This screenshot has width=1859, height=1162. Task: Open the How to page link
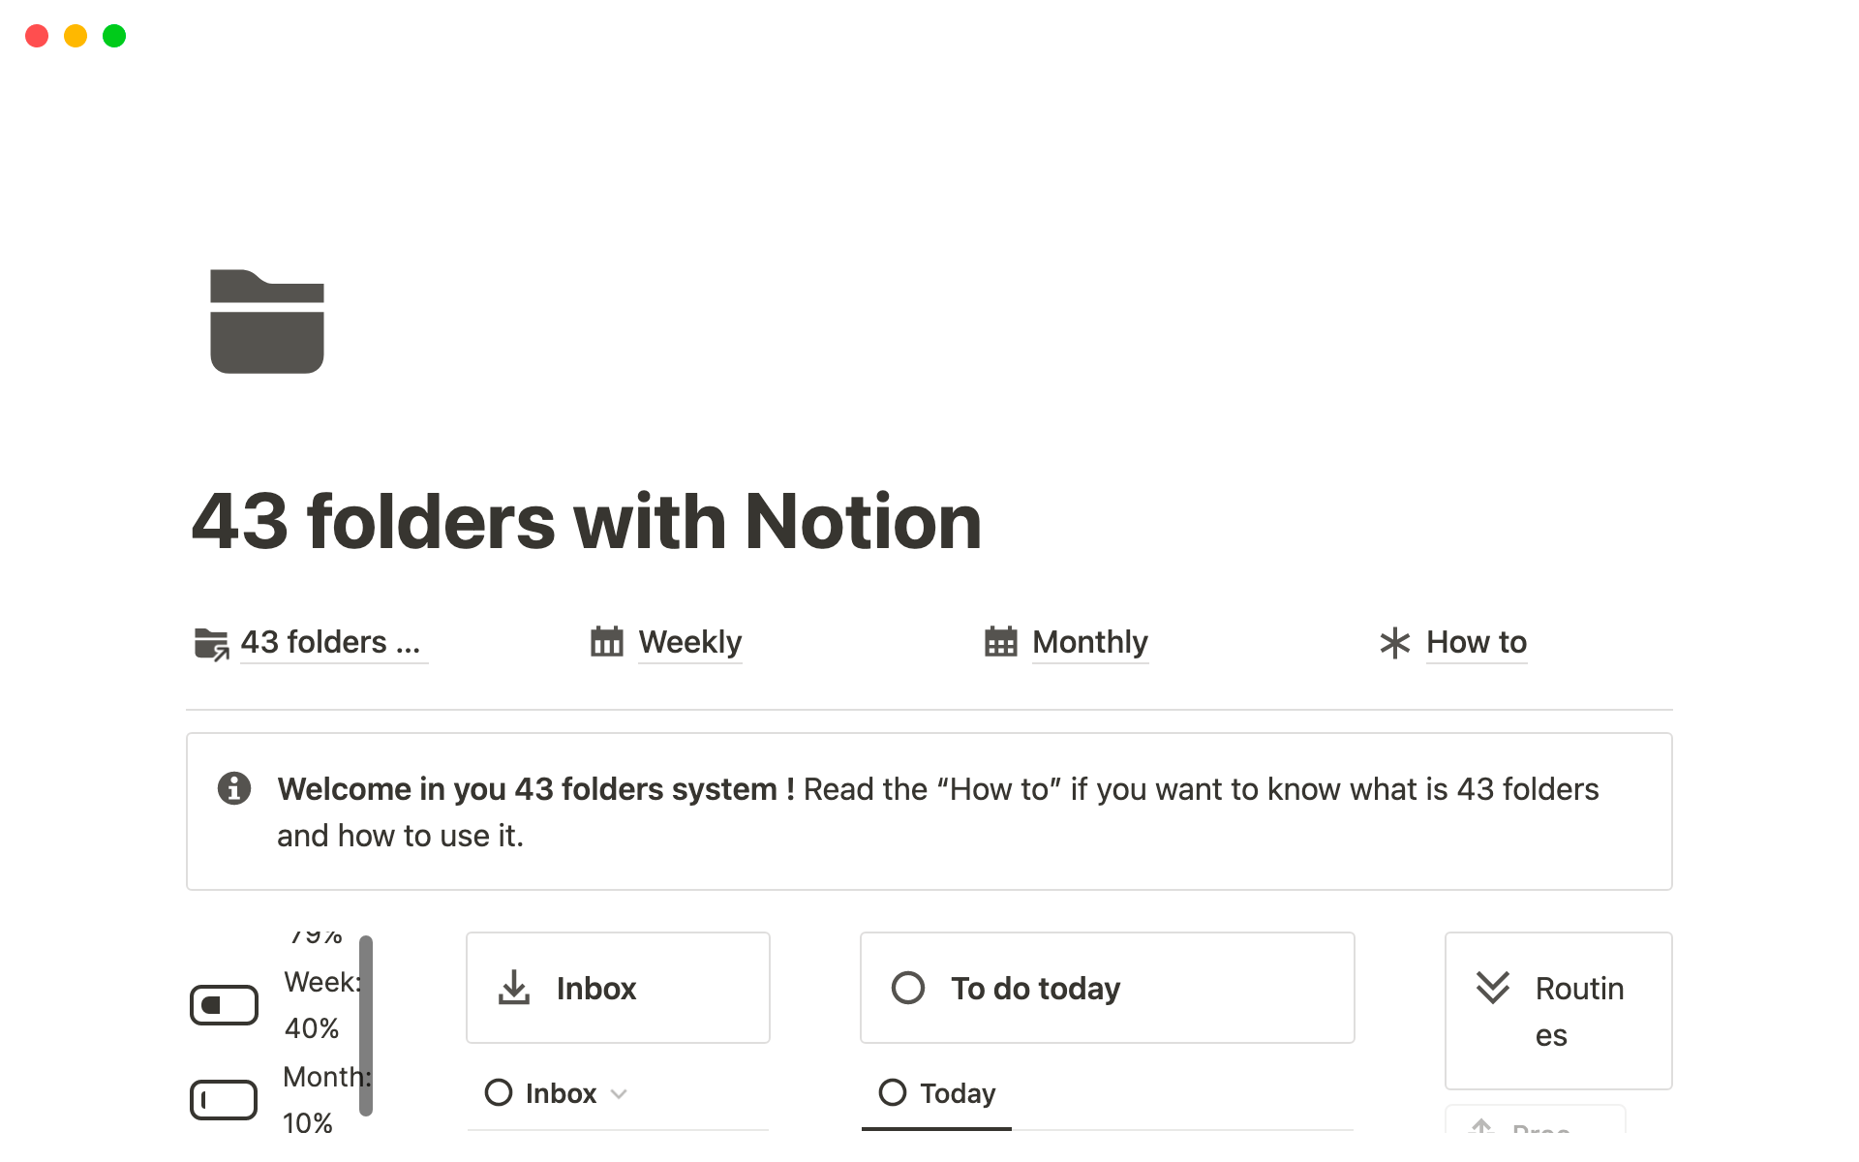pyautogui.click(x=1476, y=642)
